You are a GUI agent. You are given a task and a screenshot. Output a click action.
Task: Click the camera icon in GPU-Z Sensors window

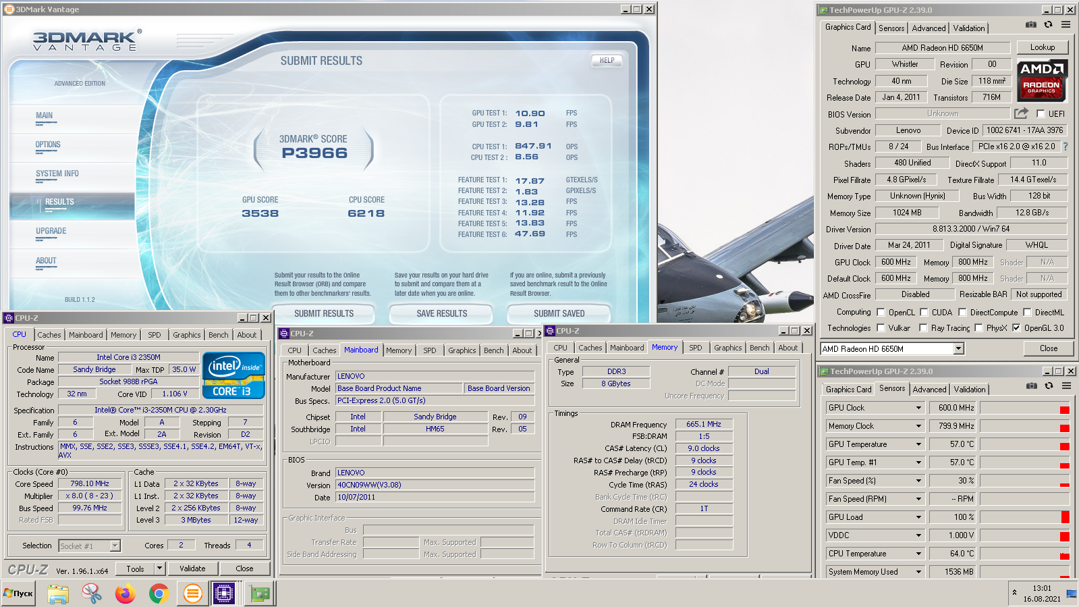(x=1032, y=386)
